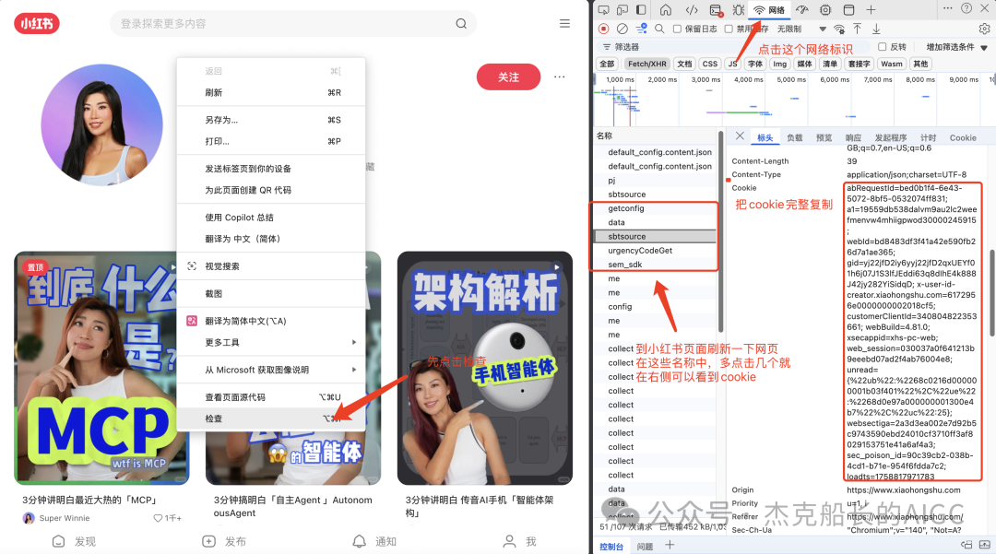996x554 pixels.
Task: Toggle the network filter icon
Action: click(x=642, y=29)
